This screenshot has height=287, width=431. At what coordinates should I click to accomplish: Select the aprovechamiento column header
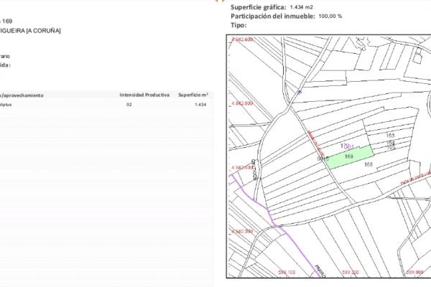23,95
